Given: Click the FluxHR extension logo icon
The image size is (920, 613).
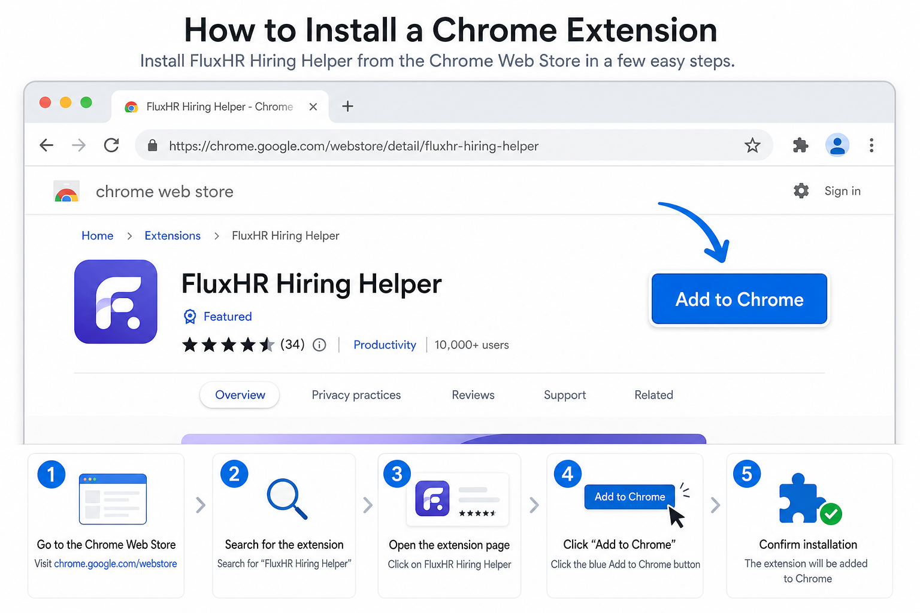Looking at the screenshot, I should pyautogui.click(x=116, y=302).
